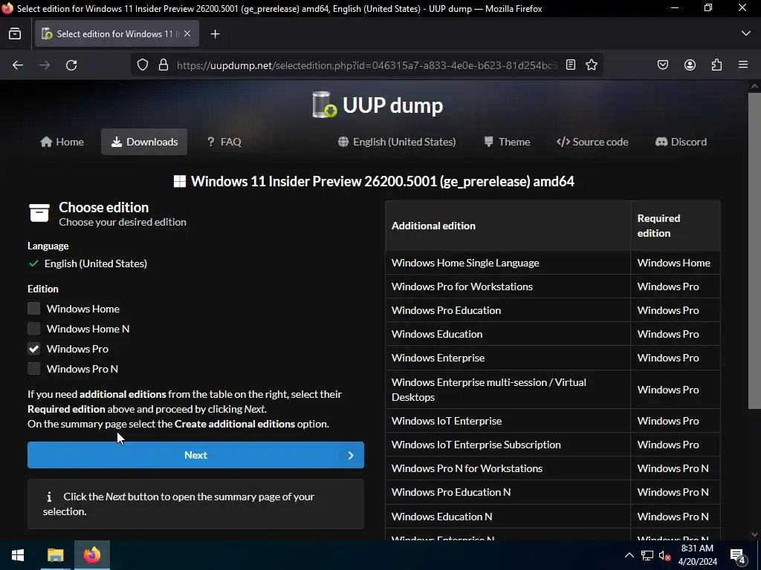Viewport: 761px width, 570px height.
Task: Check the Windows Pro N checkbox
Action: pos(33,369)
